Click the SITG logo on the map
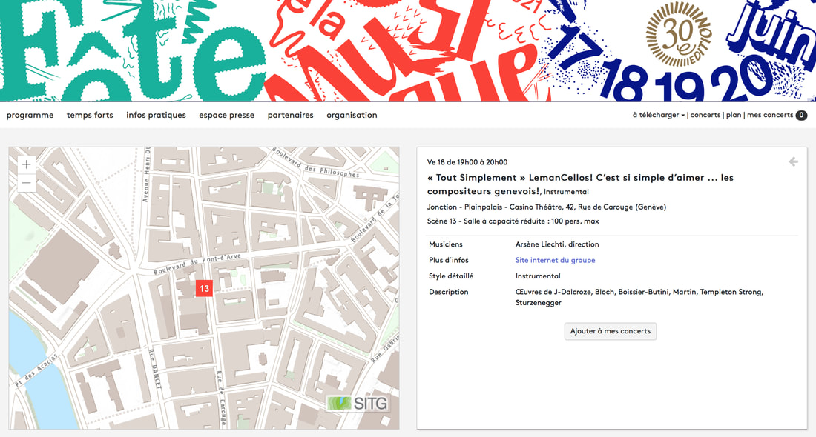Screen dimensions: 816x437 (358, 404)
